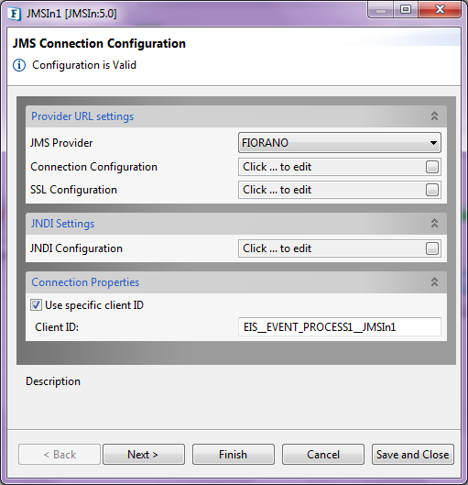The image size is (468, 485).
Task: Click the Next button
Action: [144, 455]
